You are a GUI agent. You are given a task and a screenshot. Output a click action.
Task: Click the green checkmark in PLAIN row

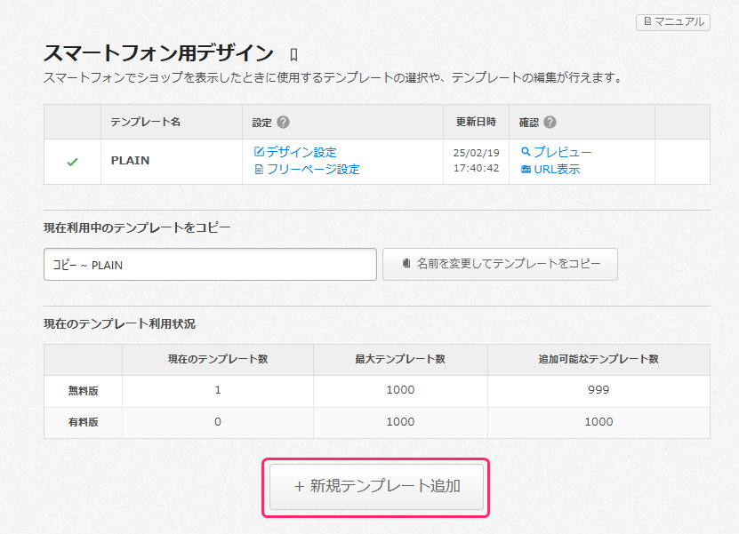tap(72, 162)
